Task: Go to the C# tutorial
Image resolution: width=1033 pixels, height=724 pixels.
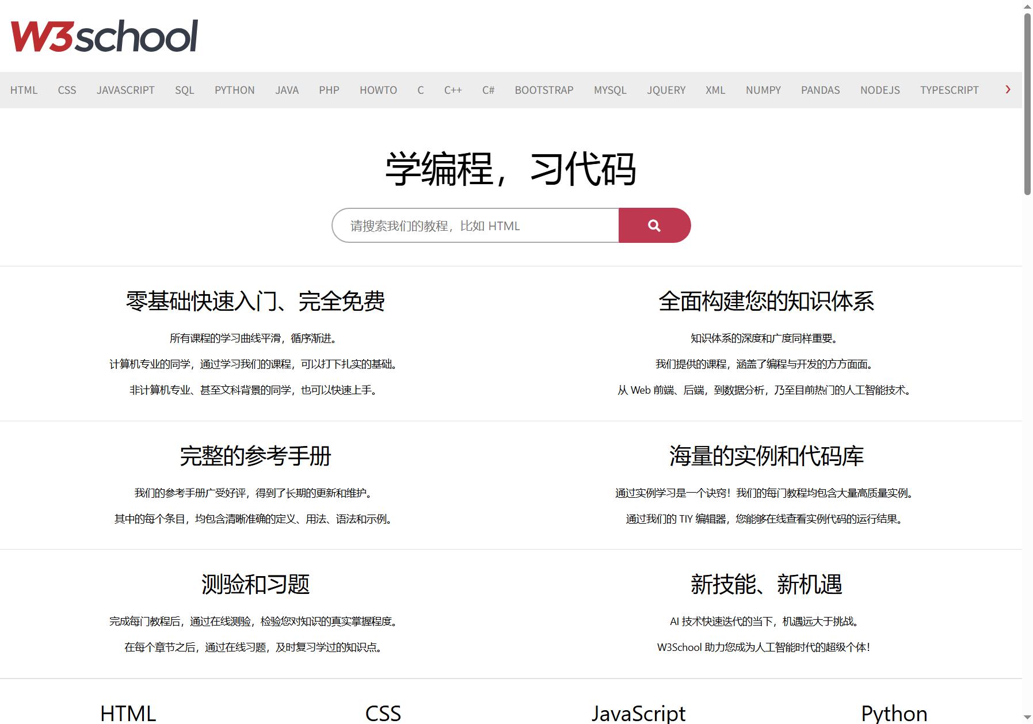Action: [x=488, y=90]
